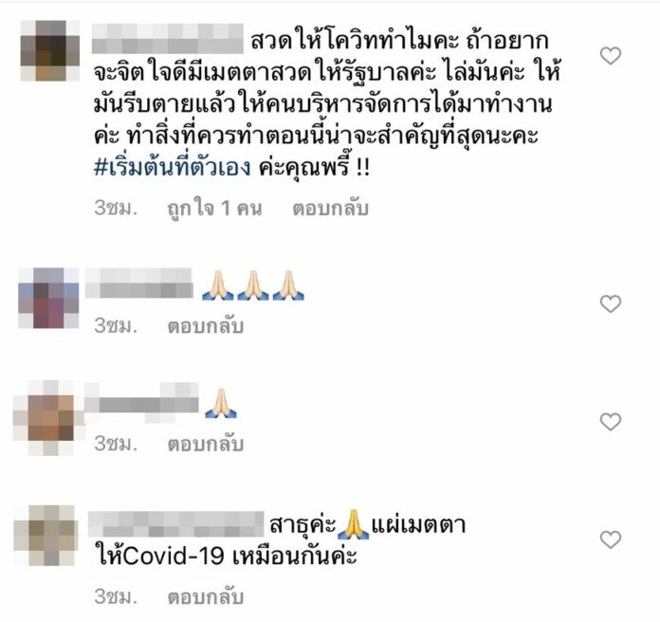The height and width of the screenshot is (622, 660).
Task: Like the single praying-hands emoji comment
Action: (611, 422)
